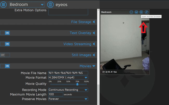Turn off the Movies switch

(x=5, y=66)
